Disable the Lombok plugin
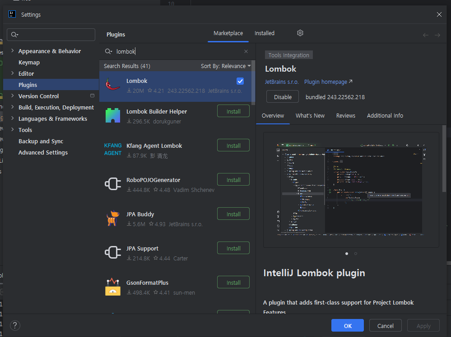Viewport: 451px width, 337px height. pyautogui.click(x=283, y=97)
